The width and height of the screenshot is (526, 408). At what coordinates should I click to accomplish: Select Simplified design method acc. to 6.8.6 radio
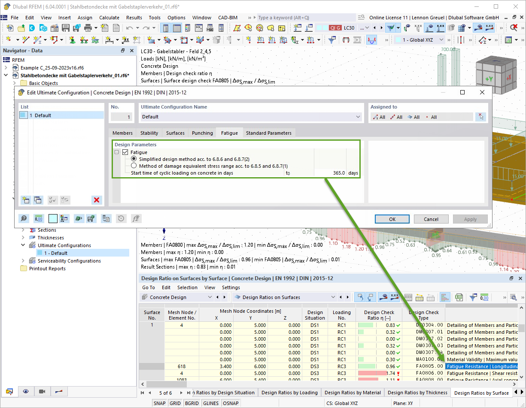(x=134, y=159)
